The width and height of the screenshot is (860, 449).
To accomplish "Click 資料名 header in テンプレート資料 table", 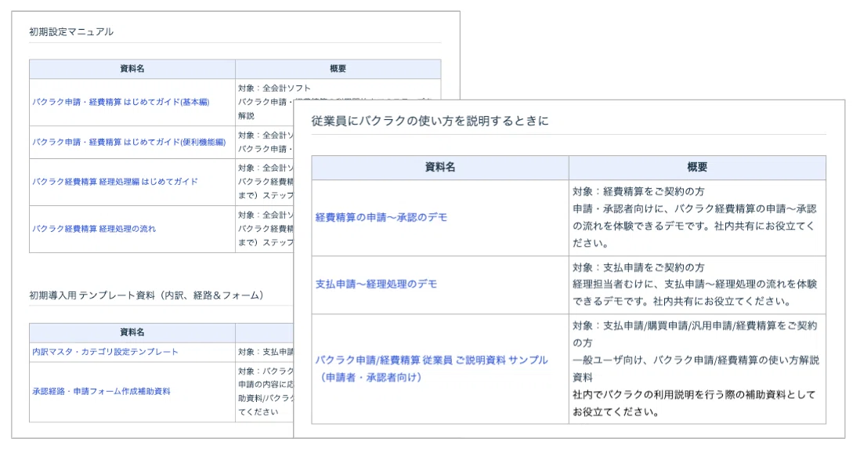I will pos(132,332).
